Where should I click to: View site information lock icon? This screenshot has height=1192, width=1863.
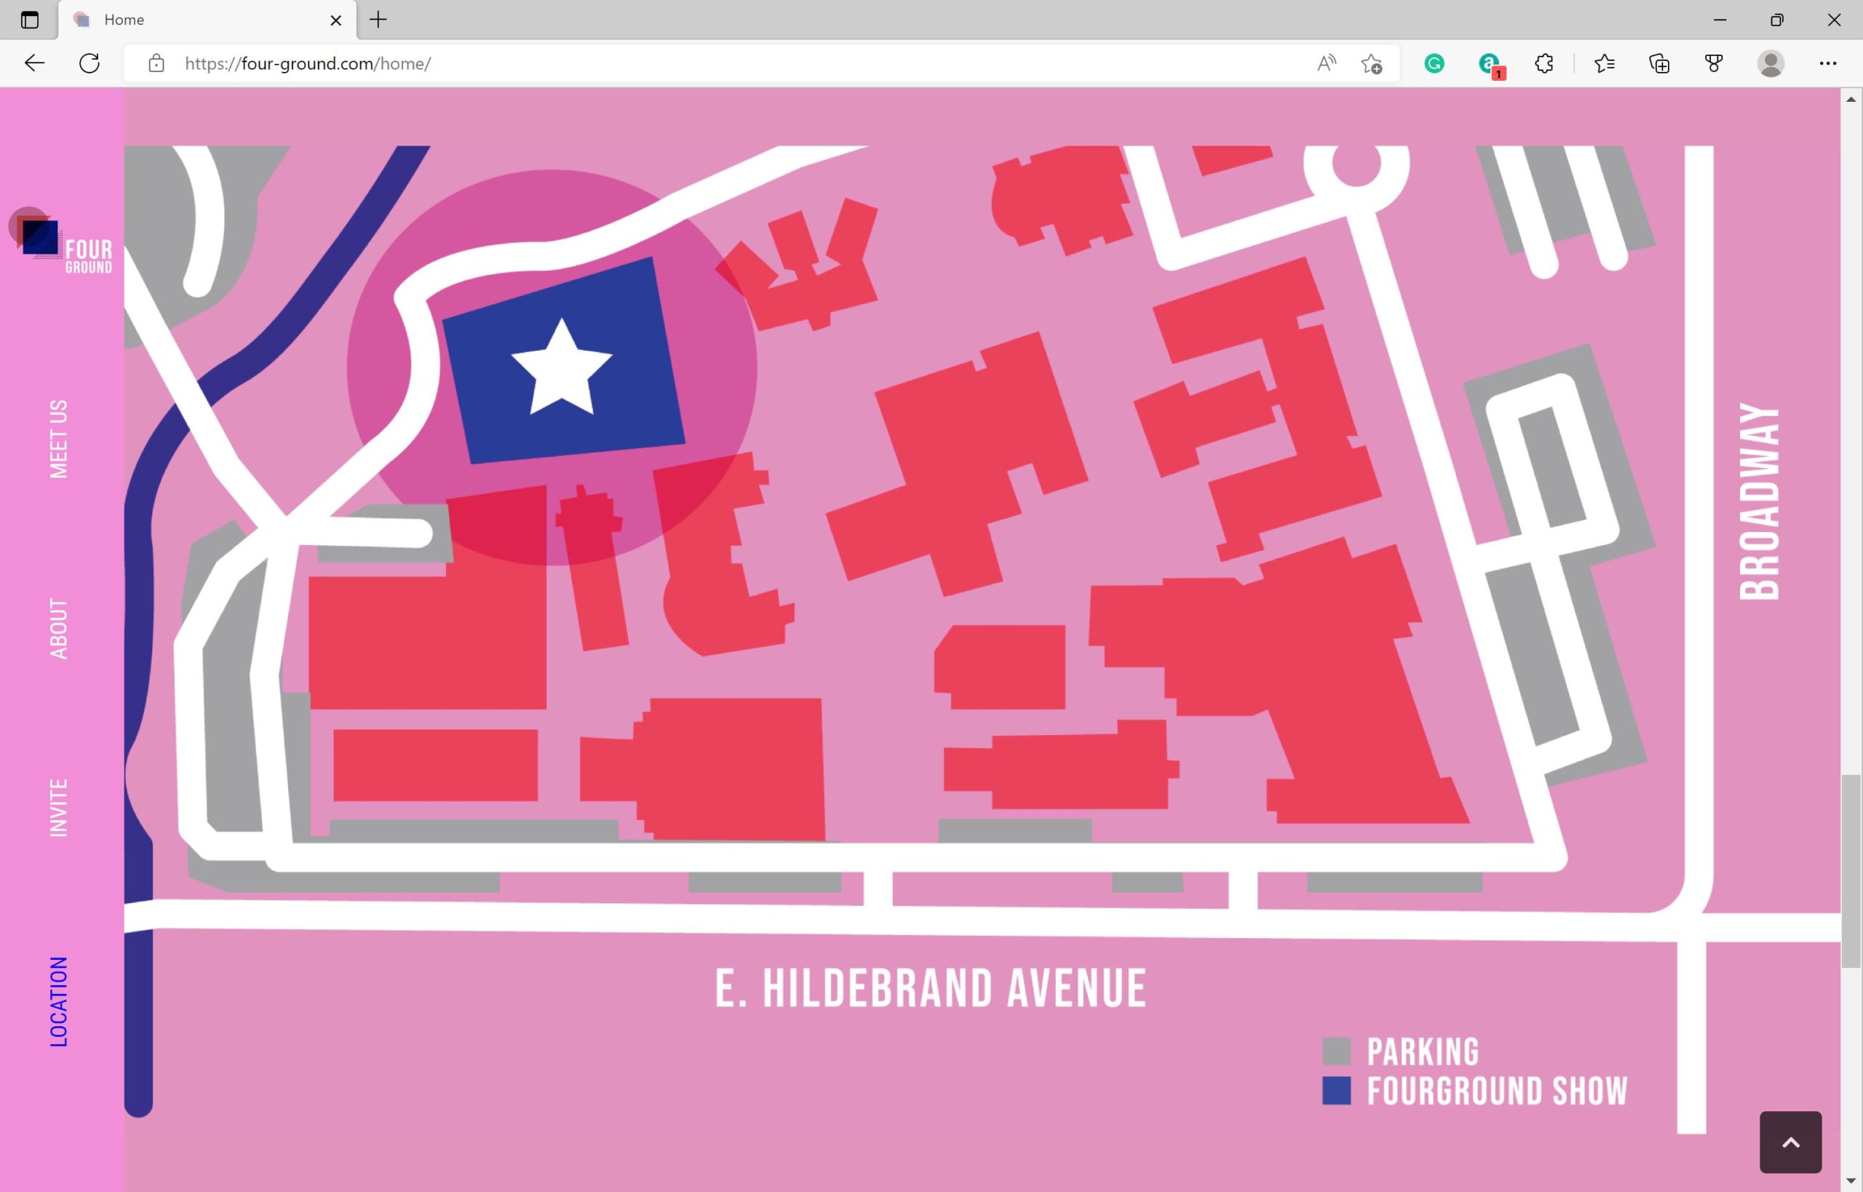pos(156,63)
